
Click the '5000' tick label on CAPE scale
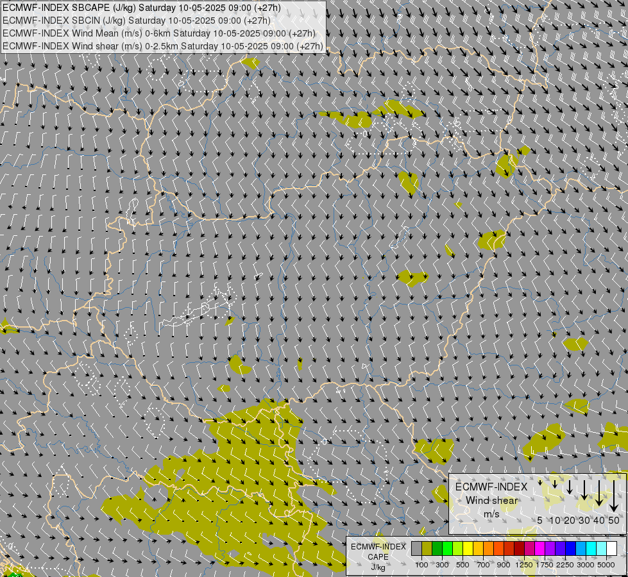pyautogui.click(x=606, y=565)
